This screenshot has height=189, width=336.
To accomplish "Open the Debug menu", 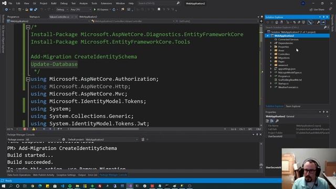I will [64, 4].
